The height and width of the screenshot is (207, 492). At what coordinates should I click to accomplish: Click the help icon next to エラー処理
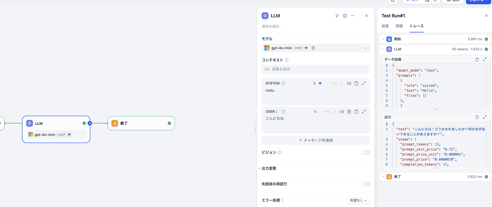[282, 200]
